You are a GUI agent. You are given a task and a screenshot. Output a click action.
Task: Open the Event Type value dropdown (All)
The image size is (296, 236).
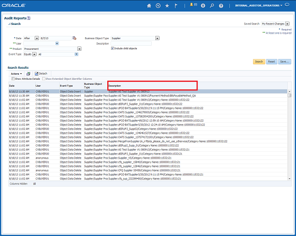point(76,54)
